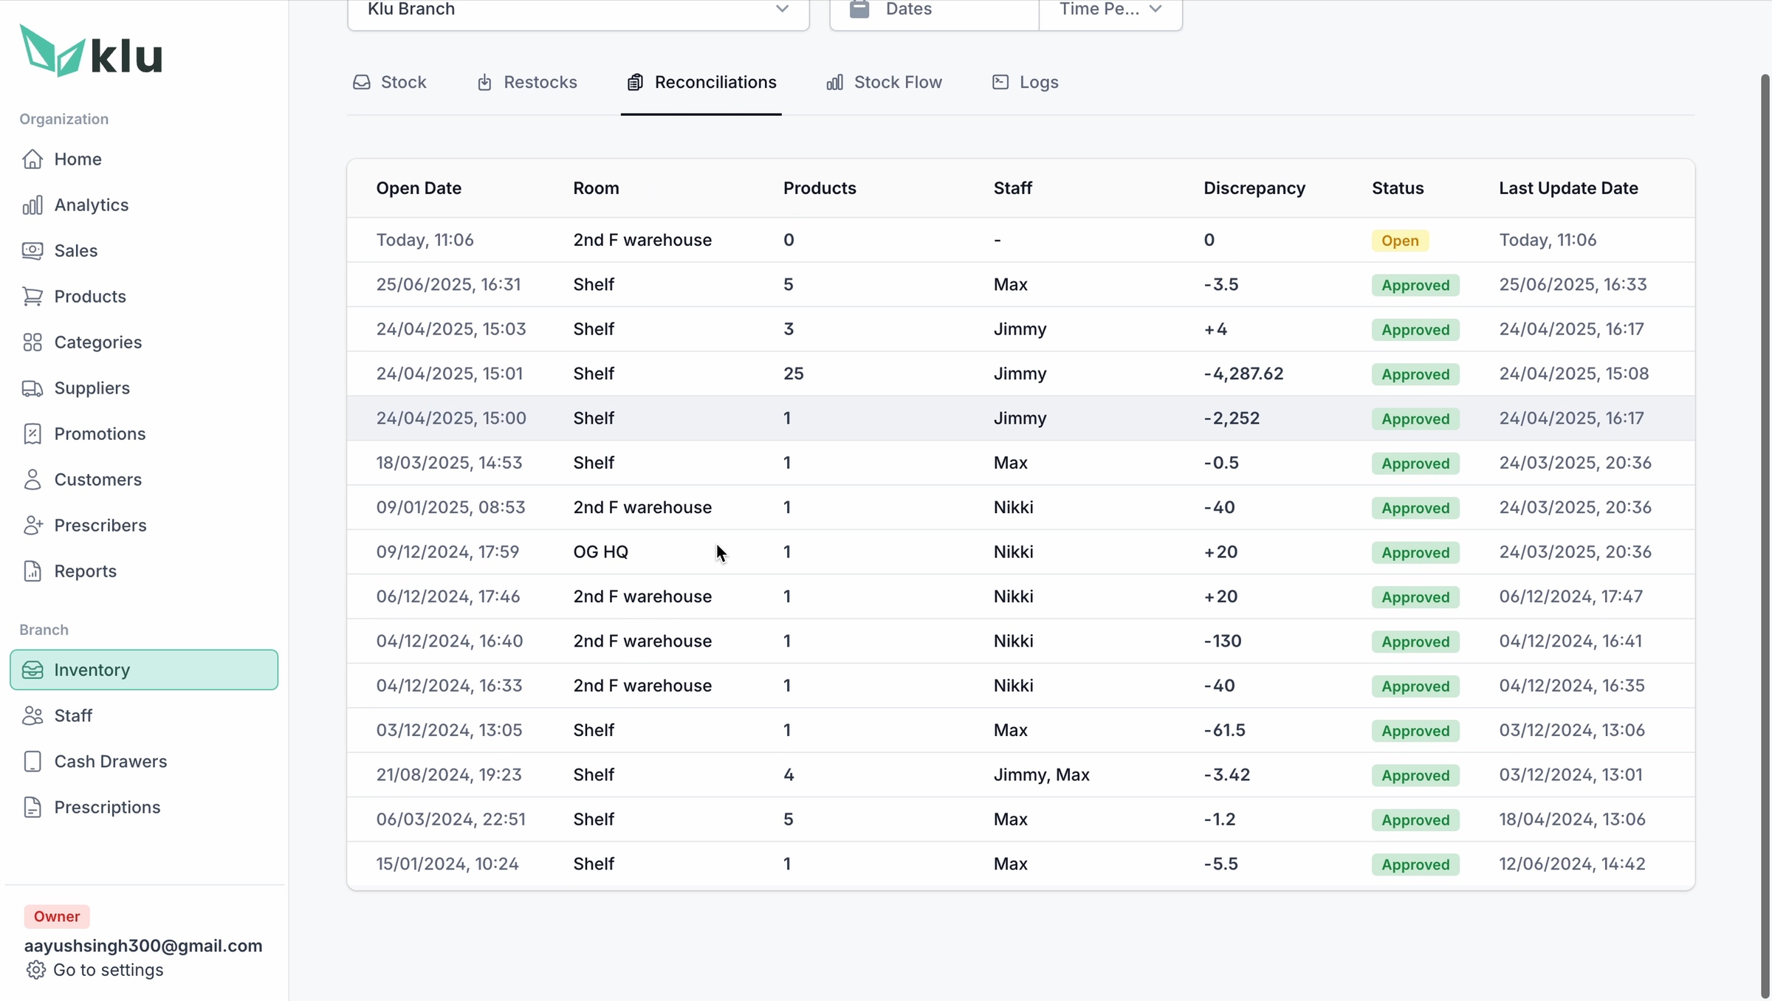
Task: Select the Reconciliations tab
Action: click(x=701, y=83)
